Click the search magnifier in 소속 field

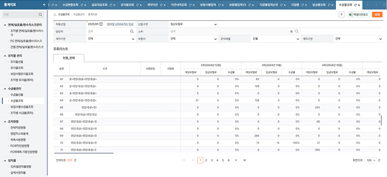coord(297,31)
